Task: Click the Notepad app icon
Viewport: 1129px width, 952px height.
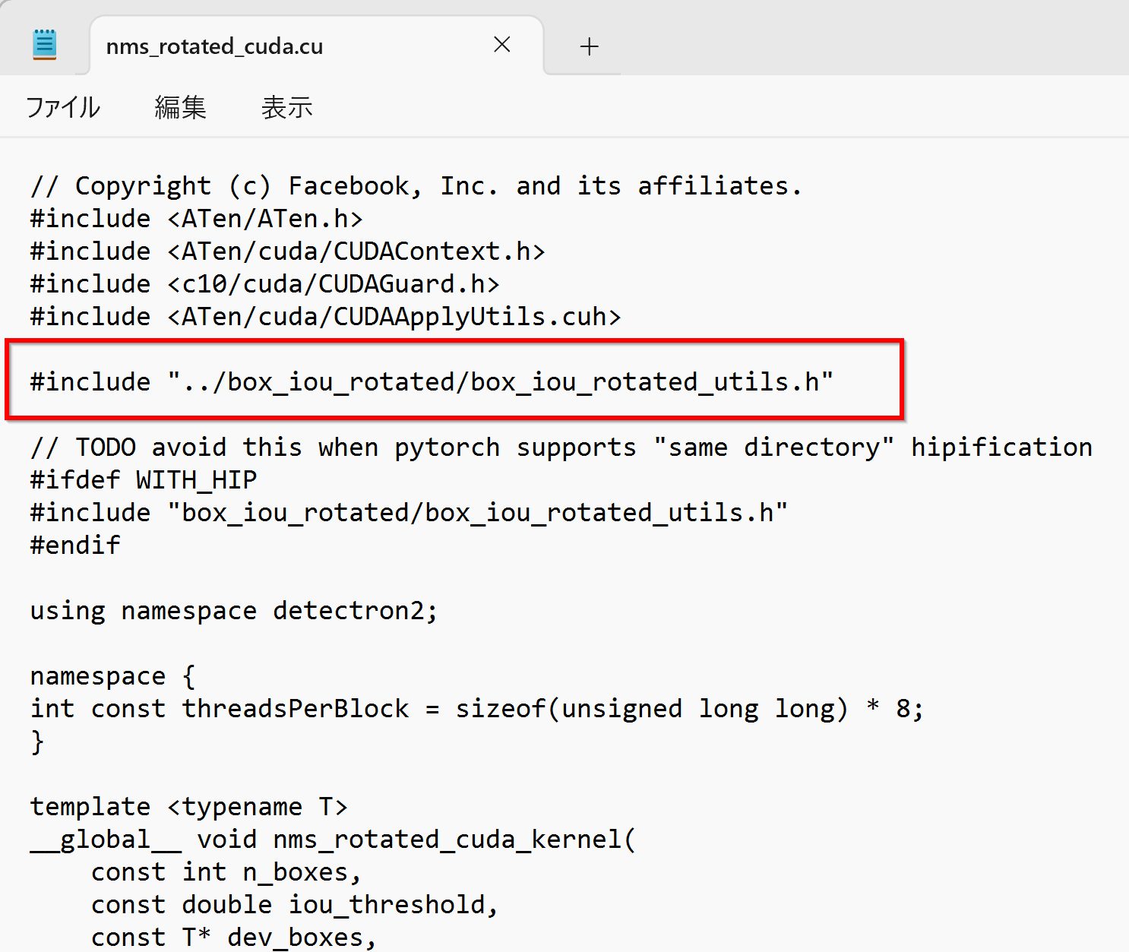Action: (x=45, y=44)
